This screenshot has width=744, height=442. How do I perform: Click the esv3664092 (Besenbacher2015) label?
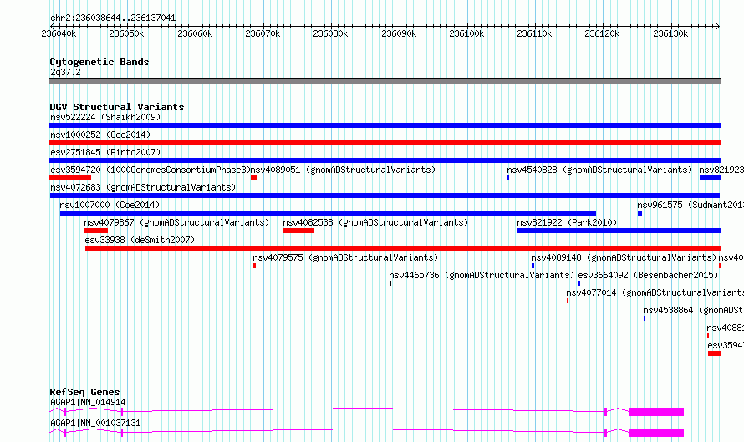[x=648, y=275]
